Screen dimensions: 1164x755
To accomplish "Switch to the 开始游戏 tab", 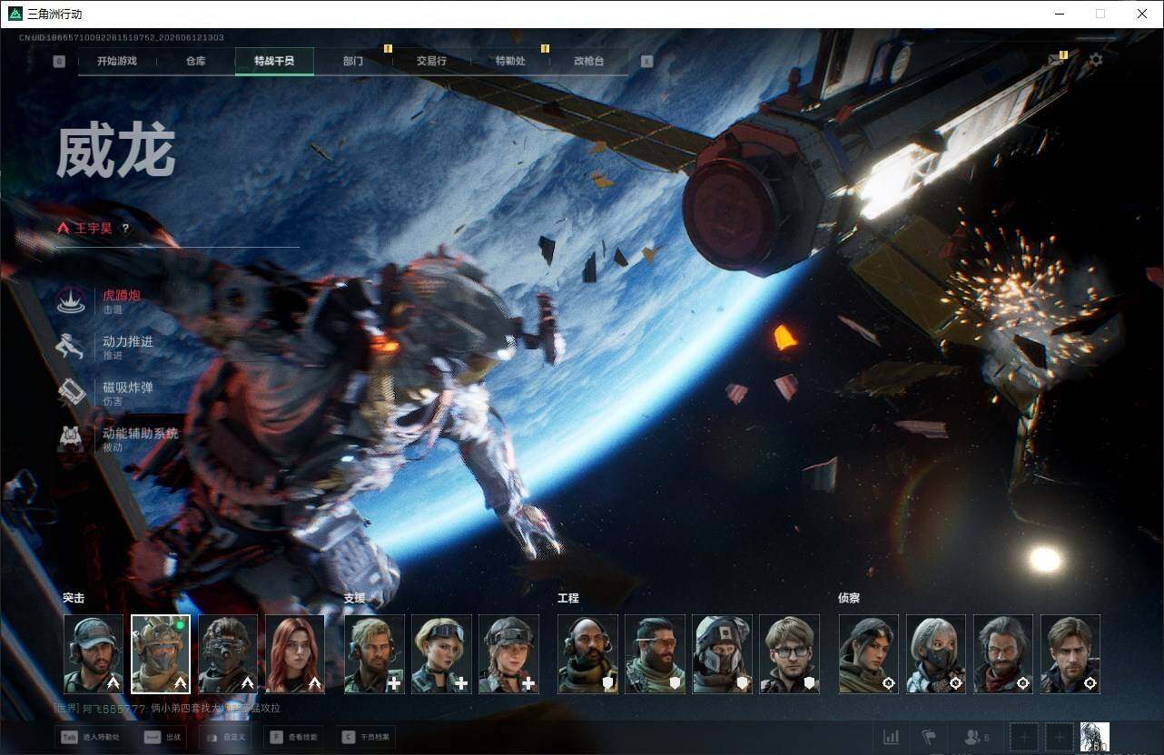I will coord(117,61).
